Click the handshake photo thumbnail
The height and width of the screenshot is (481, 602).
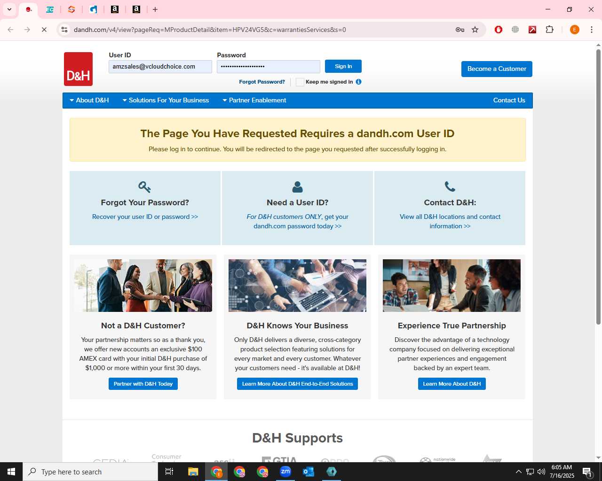point(143,286)
